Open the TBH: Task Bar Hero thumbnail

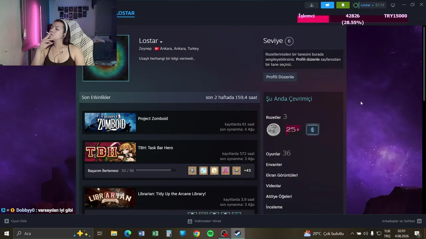(x=110, y=152)
